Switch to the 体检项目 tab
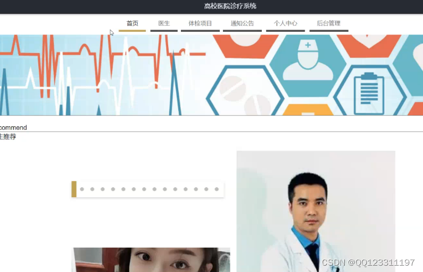The height and width of the screenshot is (272, 423). [x=200, y=24]
